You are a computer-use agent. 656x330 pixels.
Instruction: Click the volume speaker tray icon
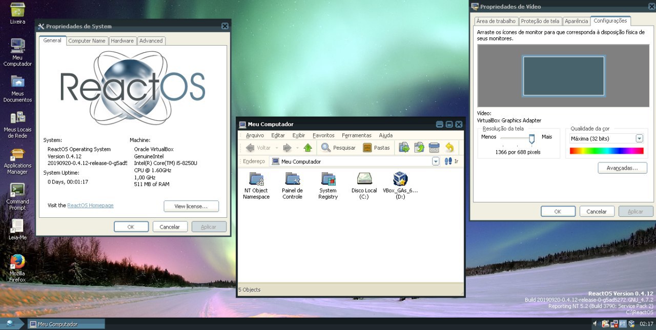tap(596, 324)
